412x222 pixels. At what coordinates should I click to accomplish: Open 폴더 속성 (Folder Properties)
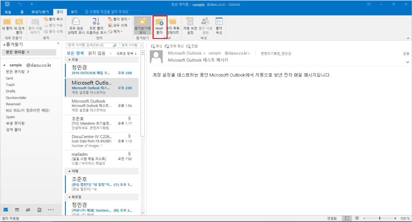point(219,26)
